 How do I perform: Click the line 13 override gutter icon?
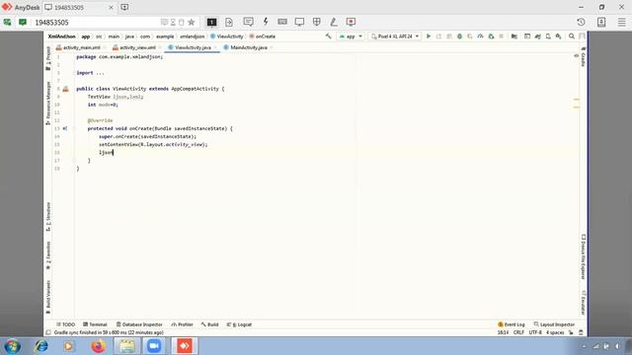click(x=65, y=128)
